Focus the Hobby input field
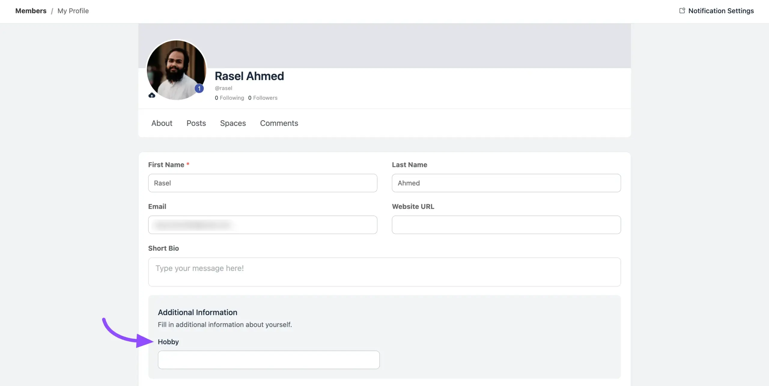 point(269,360)
